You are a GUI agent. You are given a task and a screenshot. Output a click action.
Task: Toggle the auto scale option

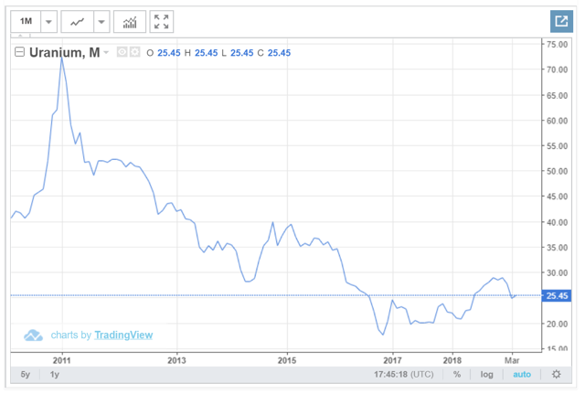click(522, 374)
